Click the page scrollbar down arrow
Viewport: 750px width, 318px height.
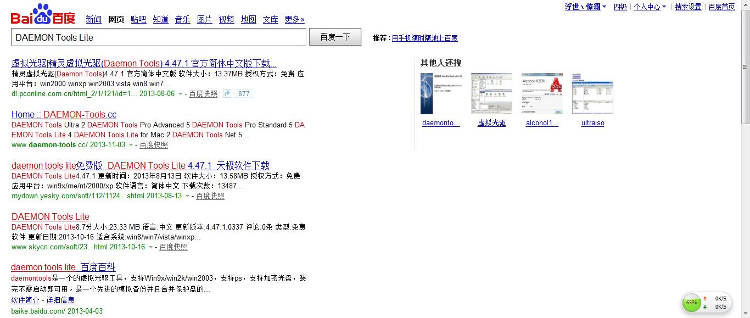pyautogui.click(x=745, y=313)
